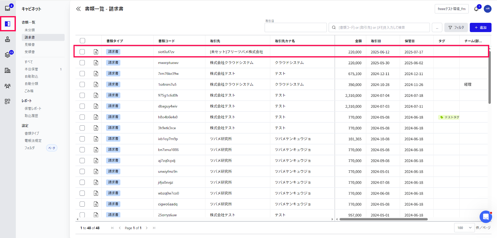Check the row with code mwxrptuewv
Viewport: 497px width, 238px height.
(x=82, y=63)
